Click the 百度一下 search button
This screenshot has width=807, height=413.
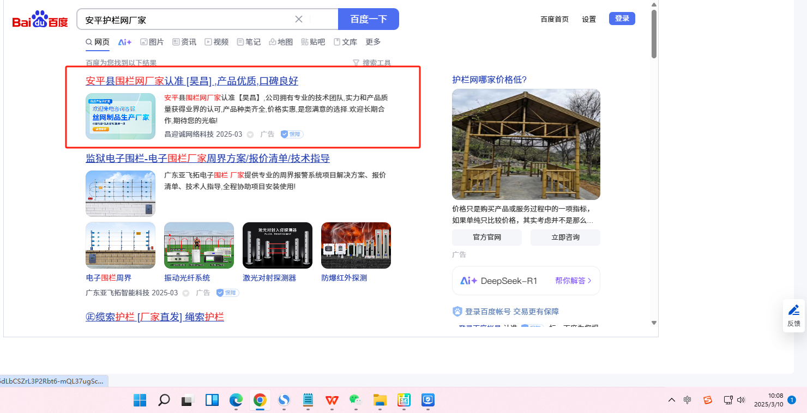pos(369,19)
